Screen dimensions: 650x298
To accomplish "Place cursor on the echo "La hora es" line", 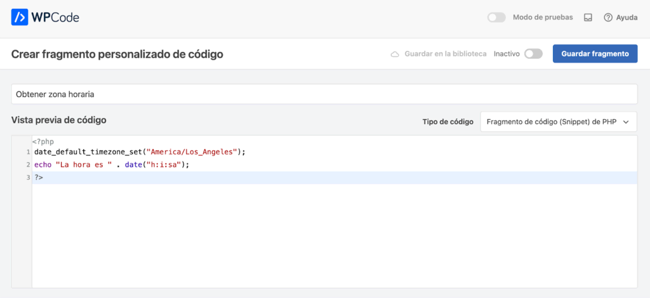I will 112,165.
